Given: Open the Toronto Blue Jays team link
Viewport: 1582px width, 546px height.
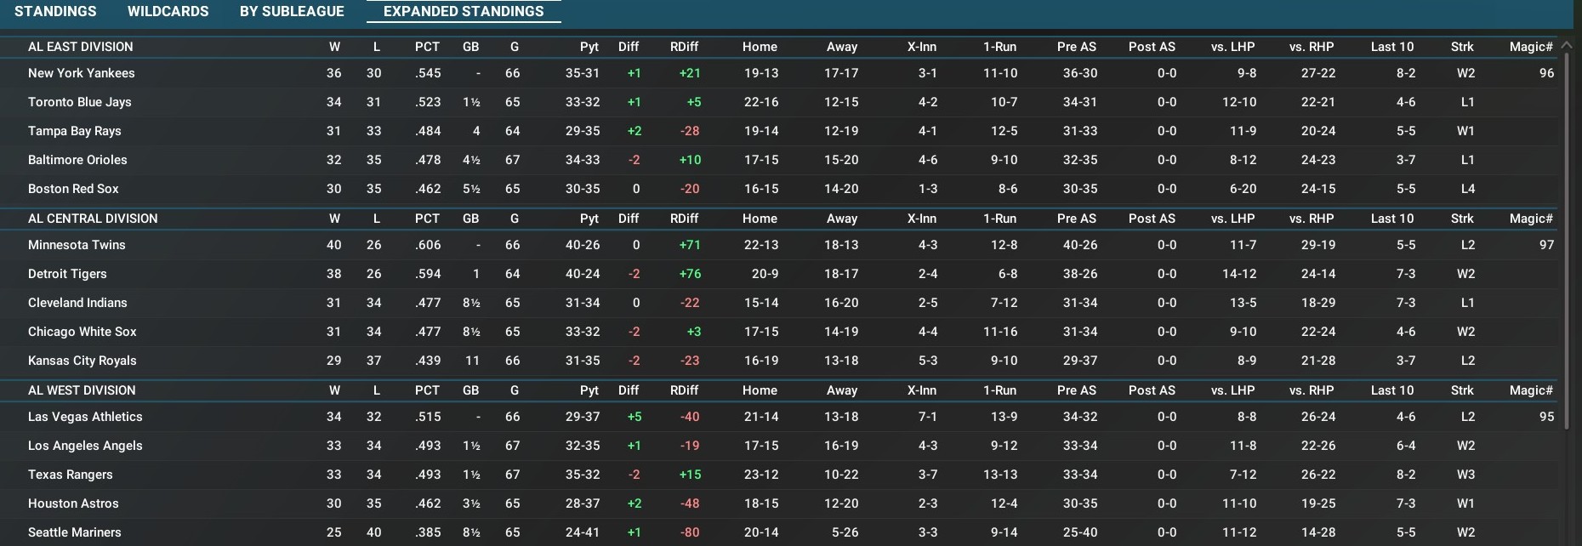Looking at the screenshot, I should (80, 102).
